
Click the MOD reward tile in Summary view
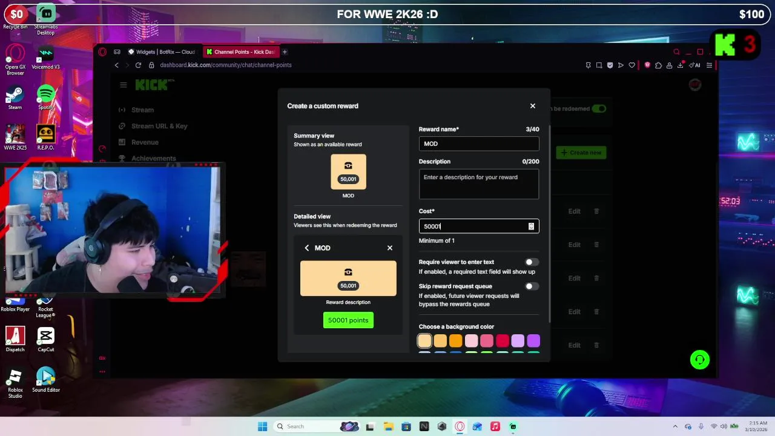(x=348, y=172)
